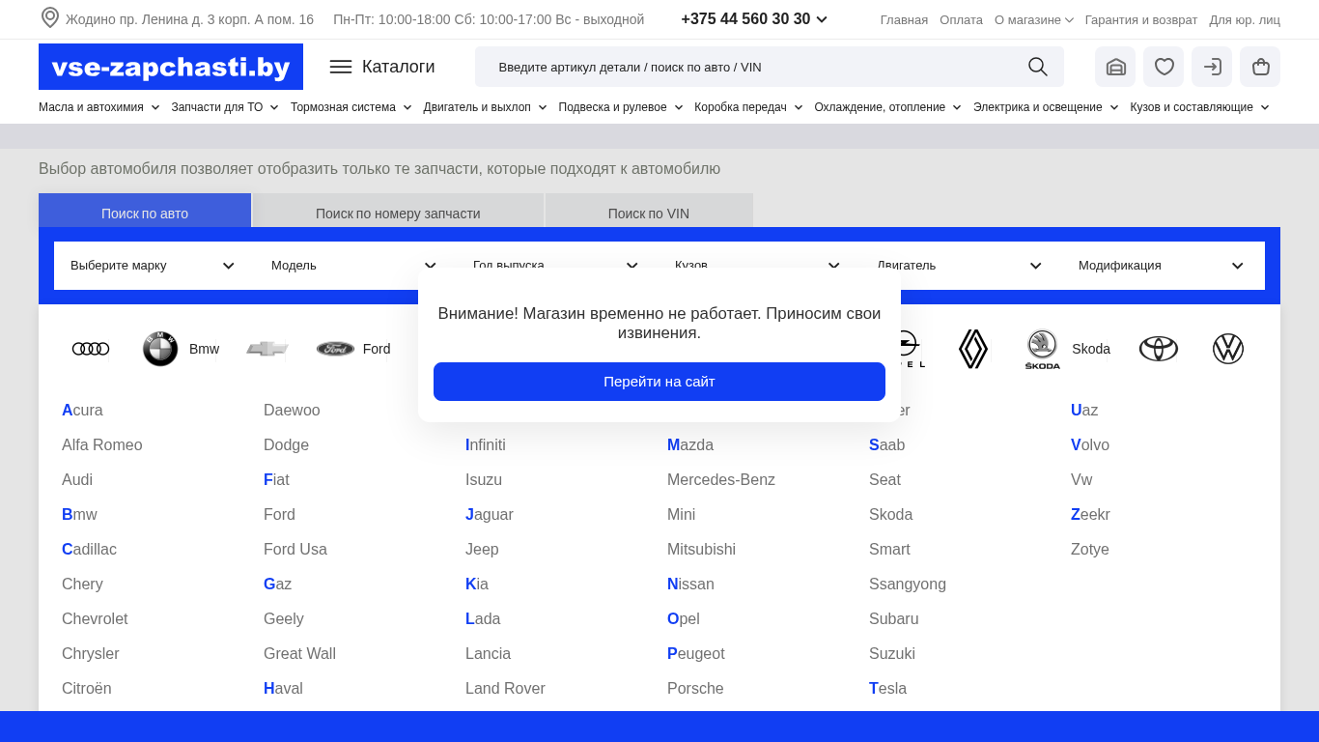1319x742 pixels.
Task: Expand the phone number dropdown
Action: click(x=822, y=19)
